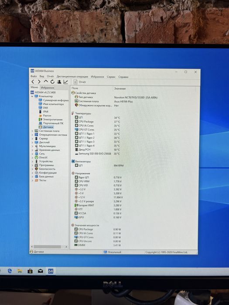229x305 pixels.
Task: Select the ЦП fan 994 RPM row
Action: (x=99, y=166)
